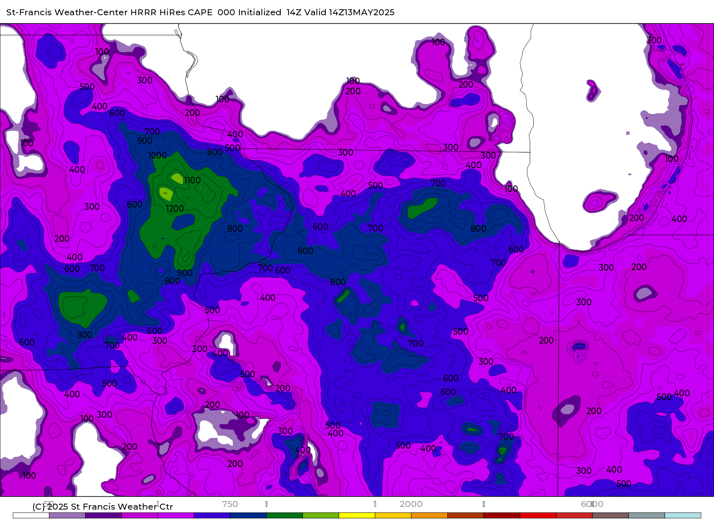Click the bright red legend swatch
714x520 pixels.
point(538,516)
